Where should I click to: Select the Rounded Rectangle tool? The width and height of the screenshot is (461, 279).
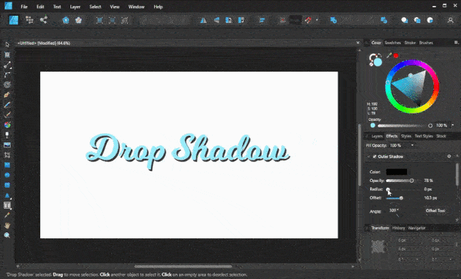click(x=7, y=185)
